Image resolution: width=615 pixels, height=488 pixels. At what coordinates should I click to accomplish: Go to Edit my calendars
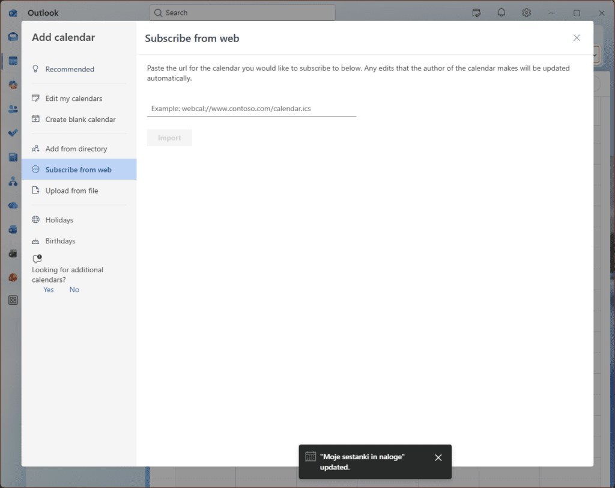tap(74, 99)
